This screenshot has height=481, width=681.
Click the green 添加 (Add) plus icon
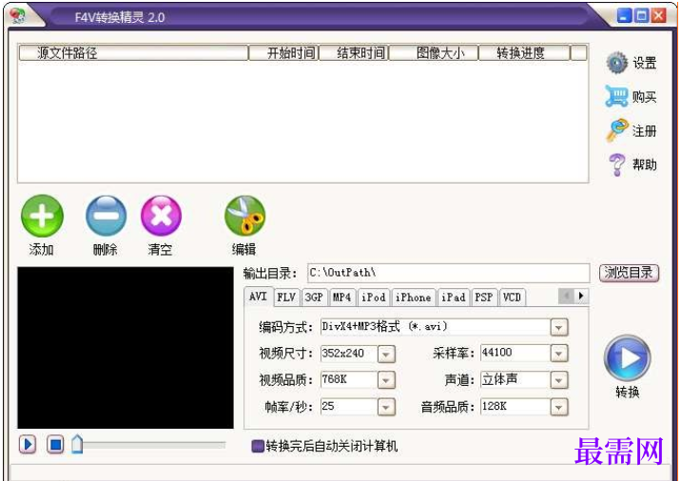[42, 216]
